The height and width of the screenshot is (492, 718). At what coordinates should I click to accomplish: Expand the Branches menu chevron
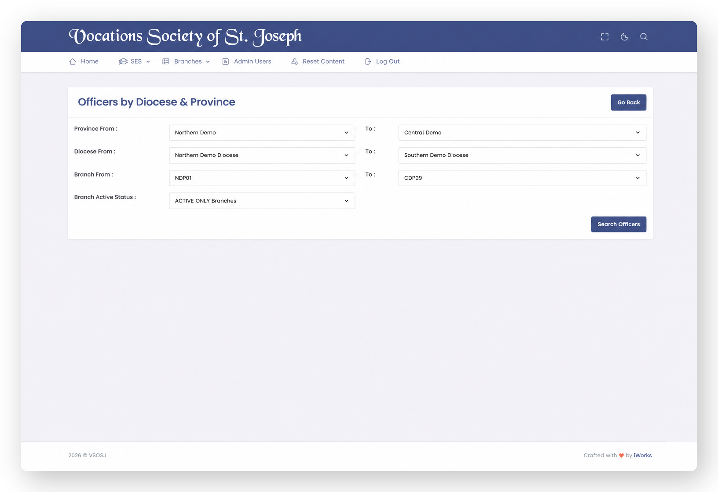click(208, 62)
